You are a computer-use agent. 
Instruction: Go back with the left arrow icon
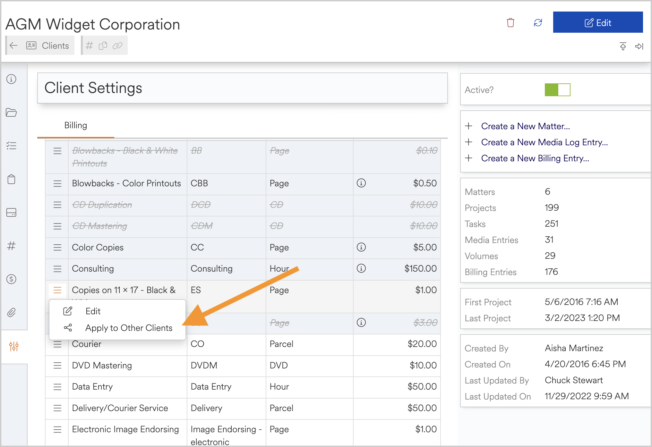tap(13, 46)
